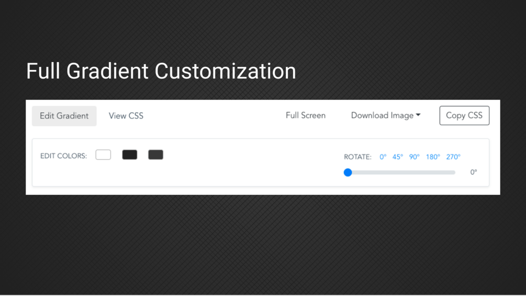The image size is (526, 296).
Task: Switch to the Edit Gradient tab
Action: point(64,116)
